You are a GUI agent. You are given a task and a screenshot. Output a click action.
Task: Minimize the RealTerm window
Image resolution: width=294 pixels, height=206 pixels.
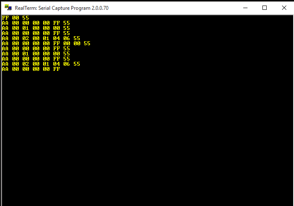(245, 8)
